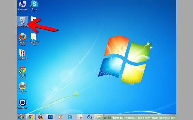Select the old desktop folder icon
This screenshot has height=120, width=193.
[x=23, y=54]
